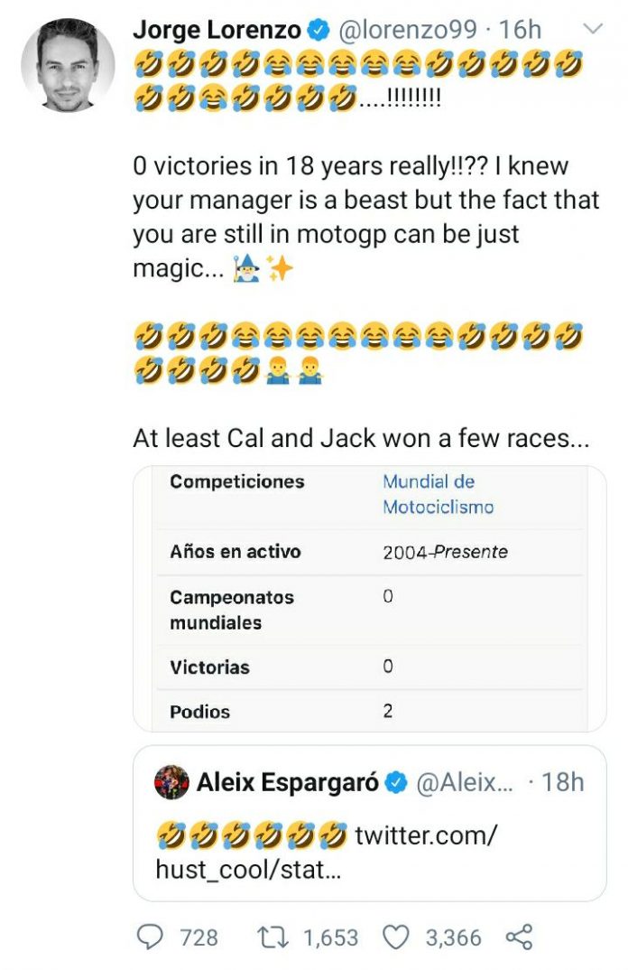
Task: Click the 18h quoted tweet timestamp
Action: tap(563, 783)
